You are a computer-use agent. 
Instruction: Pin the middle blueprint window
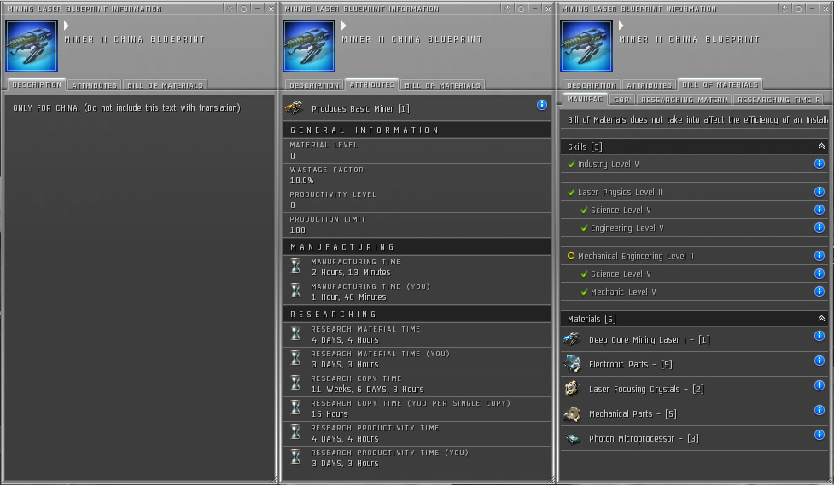pyautogui.click(x=507, y=9)
